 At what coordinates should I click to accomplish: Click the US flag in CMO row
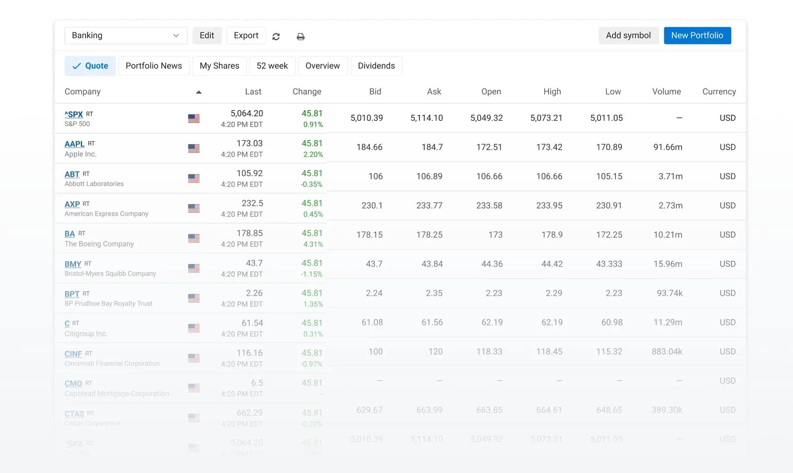194,388
